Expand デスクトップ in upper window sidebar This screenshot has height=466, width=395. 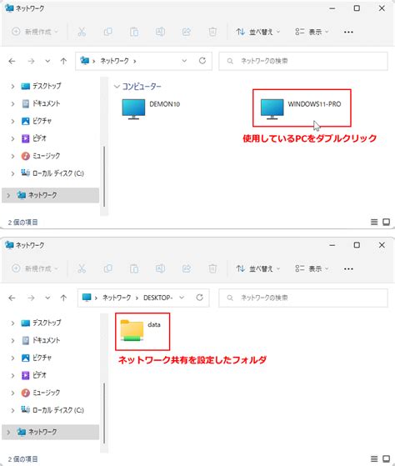pyautogui.click(x=12, y=86)
